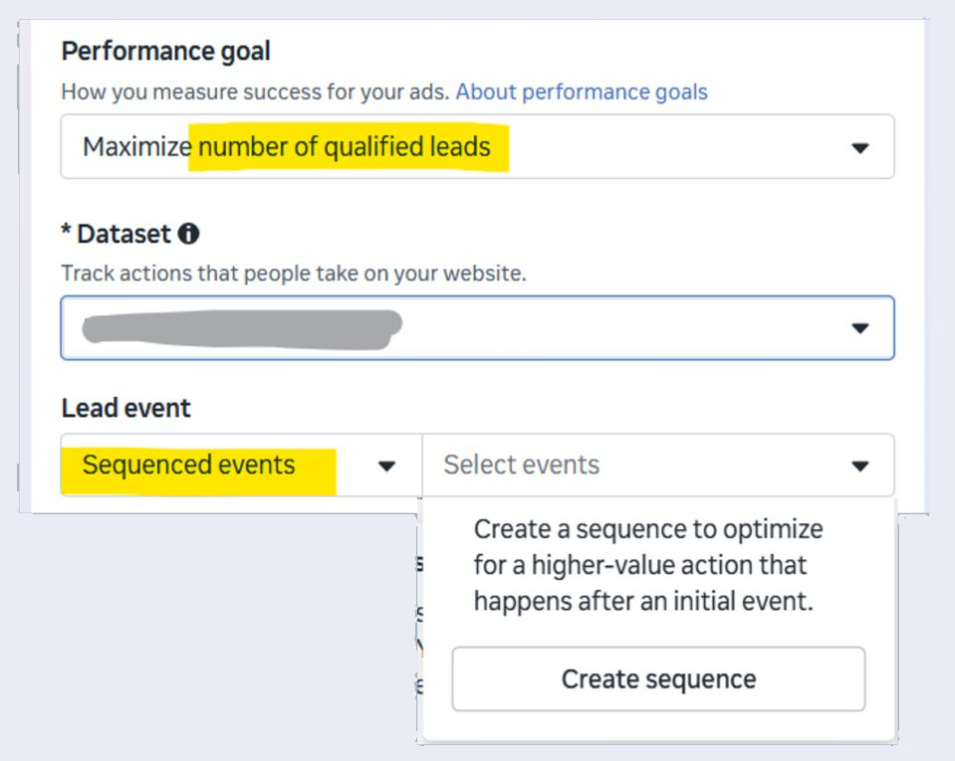The height and width of the screenshot is (761, 955).
Task: Open the About performance goals link
Action: tap(582, 92)
